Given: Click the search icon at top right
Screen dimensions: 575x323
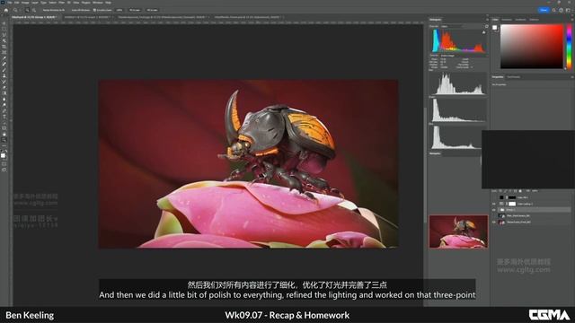Looking at the screenshot, I should (554, 10).
